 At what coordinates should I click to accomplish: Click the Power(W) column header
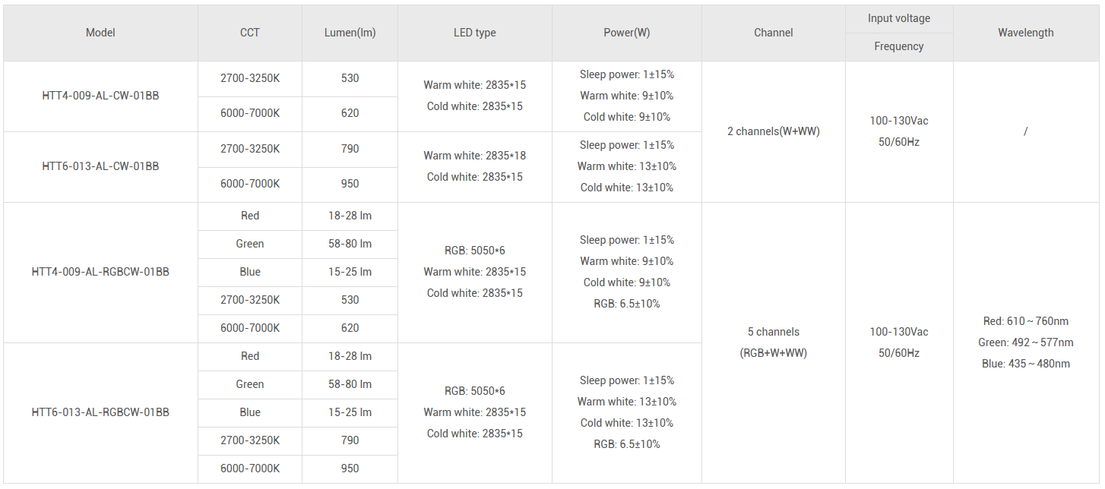pyautogui.click(x=626, y=33)
